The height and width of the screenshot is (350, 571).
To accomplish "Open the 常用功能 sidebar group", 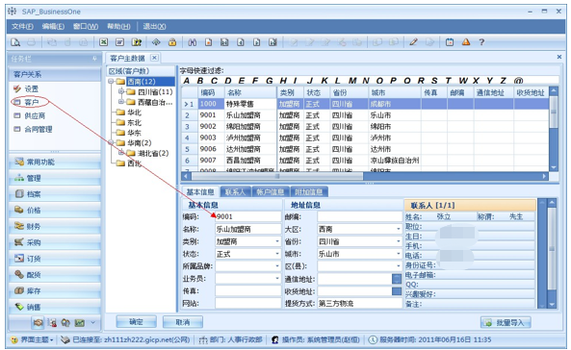I will pyautogui.click(x=55, y=162).
